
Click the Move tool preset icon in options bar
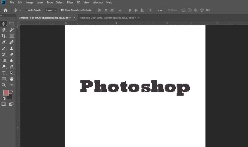15,10
